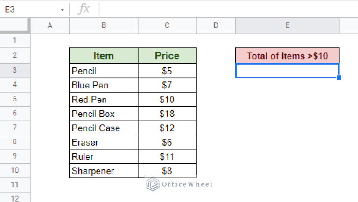Select row 7 header
Viewport: 358px width, 202px height.
(x=15, y=128)
